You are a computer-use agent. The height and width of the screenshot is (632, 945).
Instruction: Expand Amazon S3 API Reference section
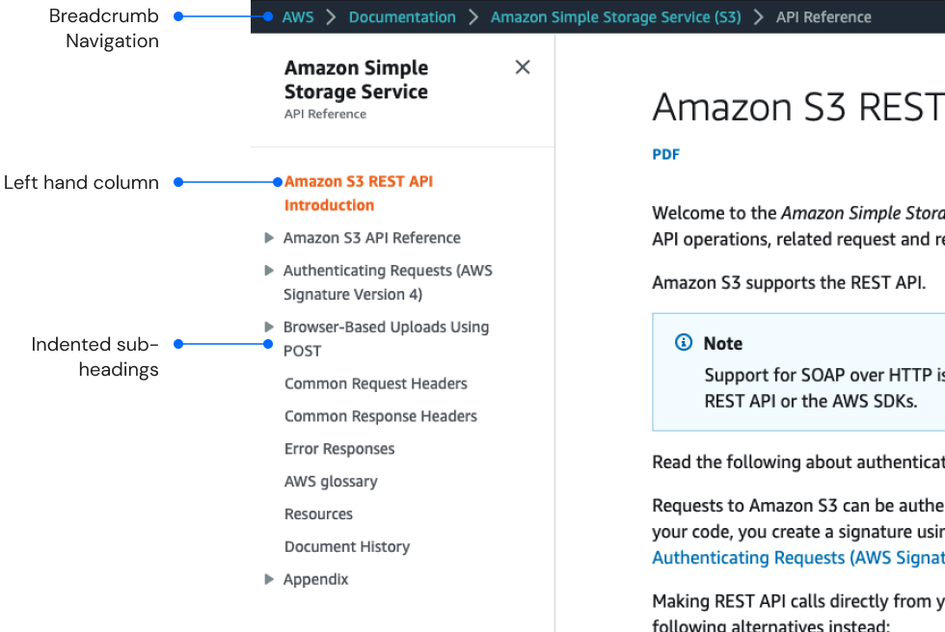(x=269, y=238)
